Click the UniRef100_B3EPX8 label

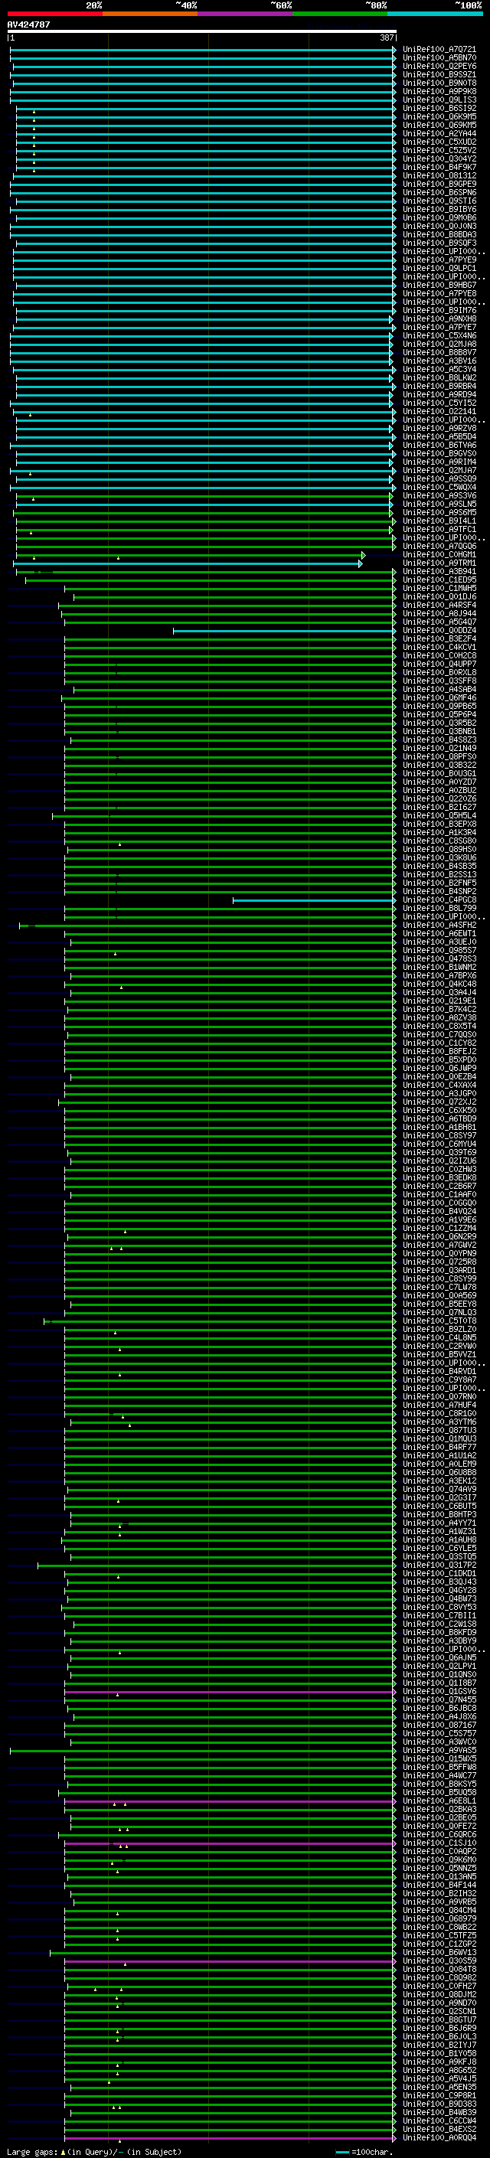(439, 824)
